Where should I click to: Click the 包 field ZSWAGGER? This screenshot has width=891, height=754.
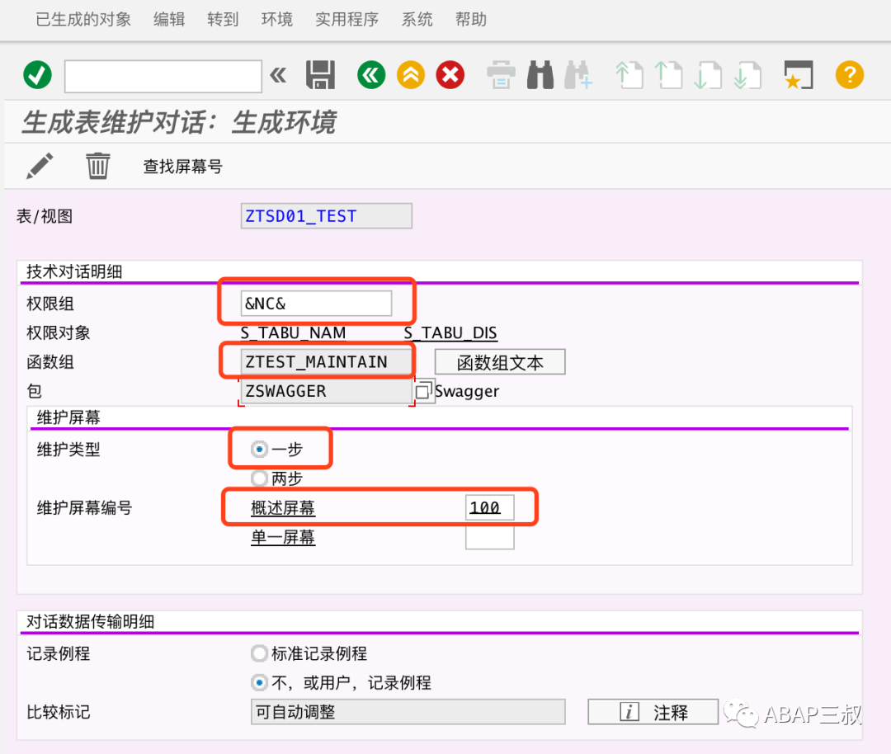326,391
